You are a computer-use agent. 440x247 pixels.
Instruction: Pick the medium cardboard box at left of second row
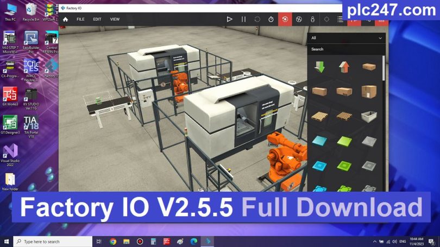point(319,91)
